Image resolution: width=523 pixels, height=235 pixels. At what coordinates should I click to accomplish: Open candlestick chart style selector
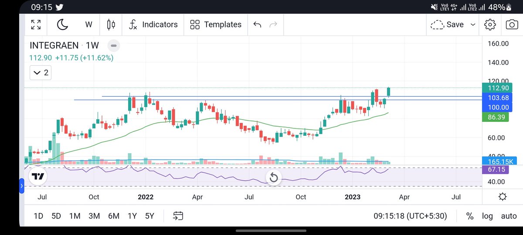[111, 24]
